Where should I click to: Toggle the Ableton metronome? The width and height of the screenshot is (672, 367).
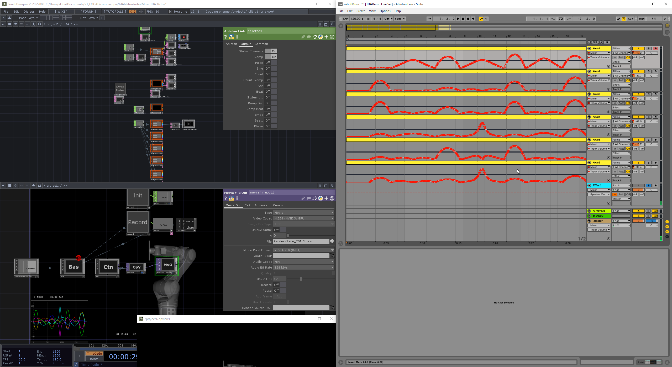pyautogui.click(x=386, y=19)
